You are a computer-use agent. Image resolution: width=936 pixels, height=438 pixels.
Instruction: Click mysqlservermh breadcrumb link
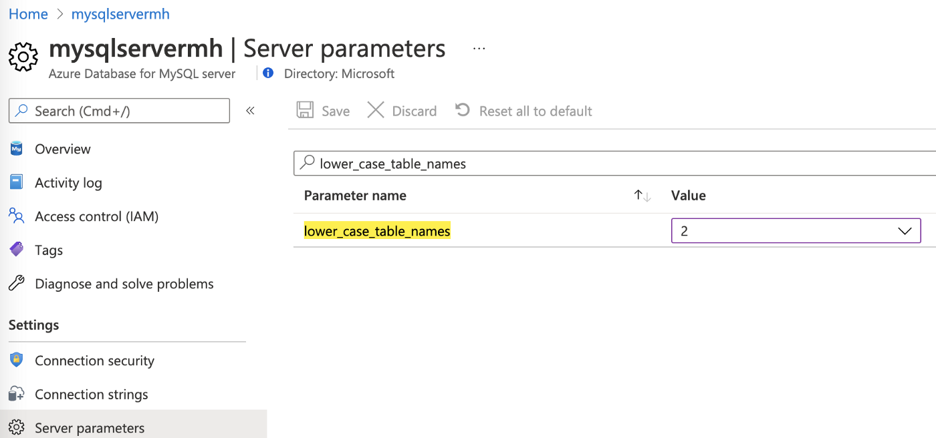tap(120, 14)
